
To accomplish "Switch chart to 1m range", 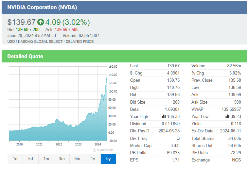I will [46, 159].
